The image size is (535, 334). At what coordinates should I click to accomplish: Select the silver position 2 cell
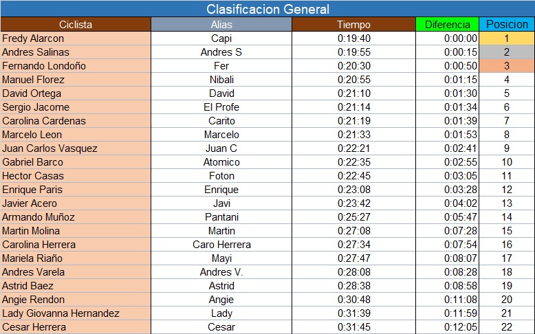click(507, 52)
